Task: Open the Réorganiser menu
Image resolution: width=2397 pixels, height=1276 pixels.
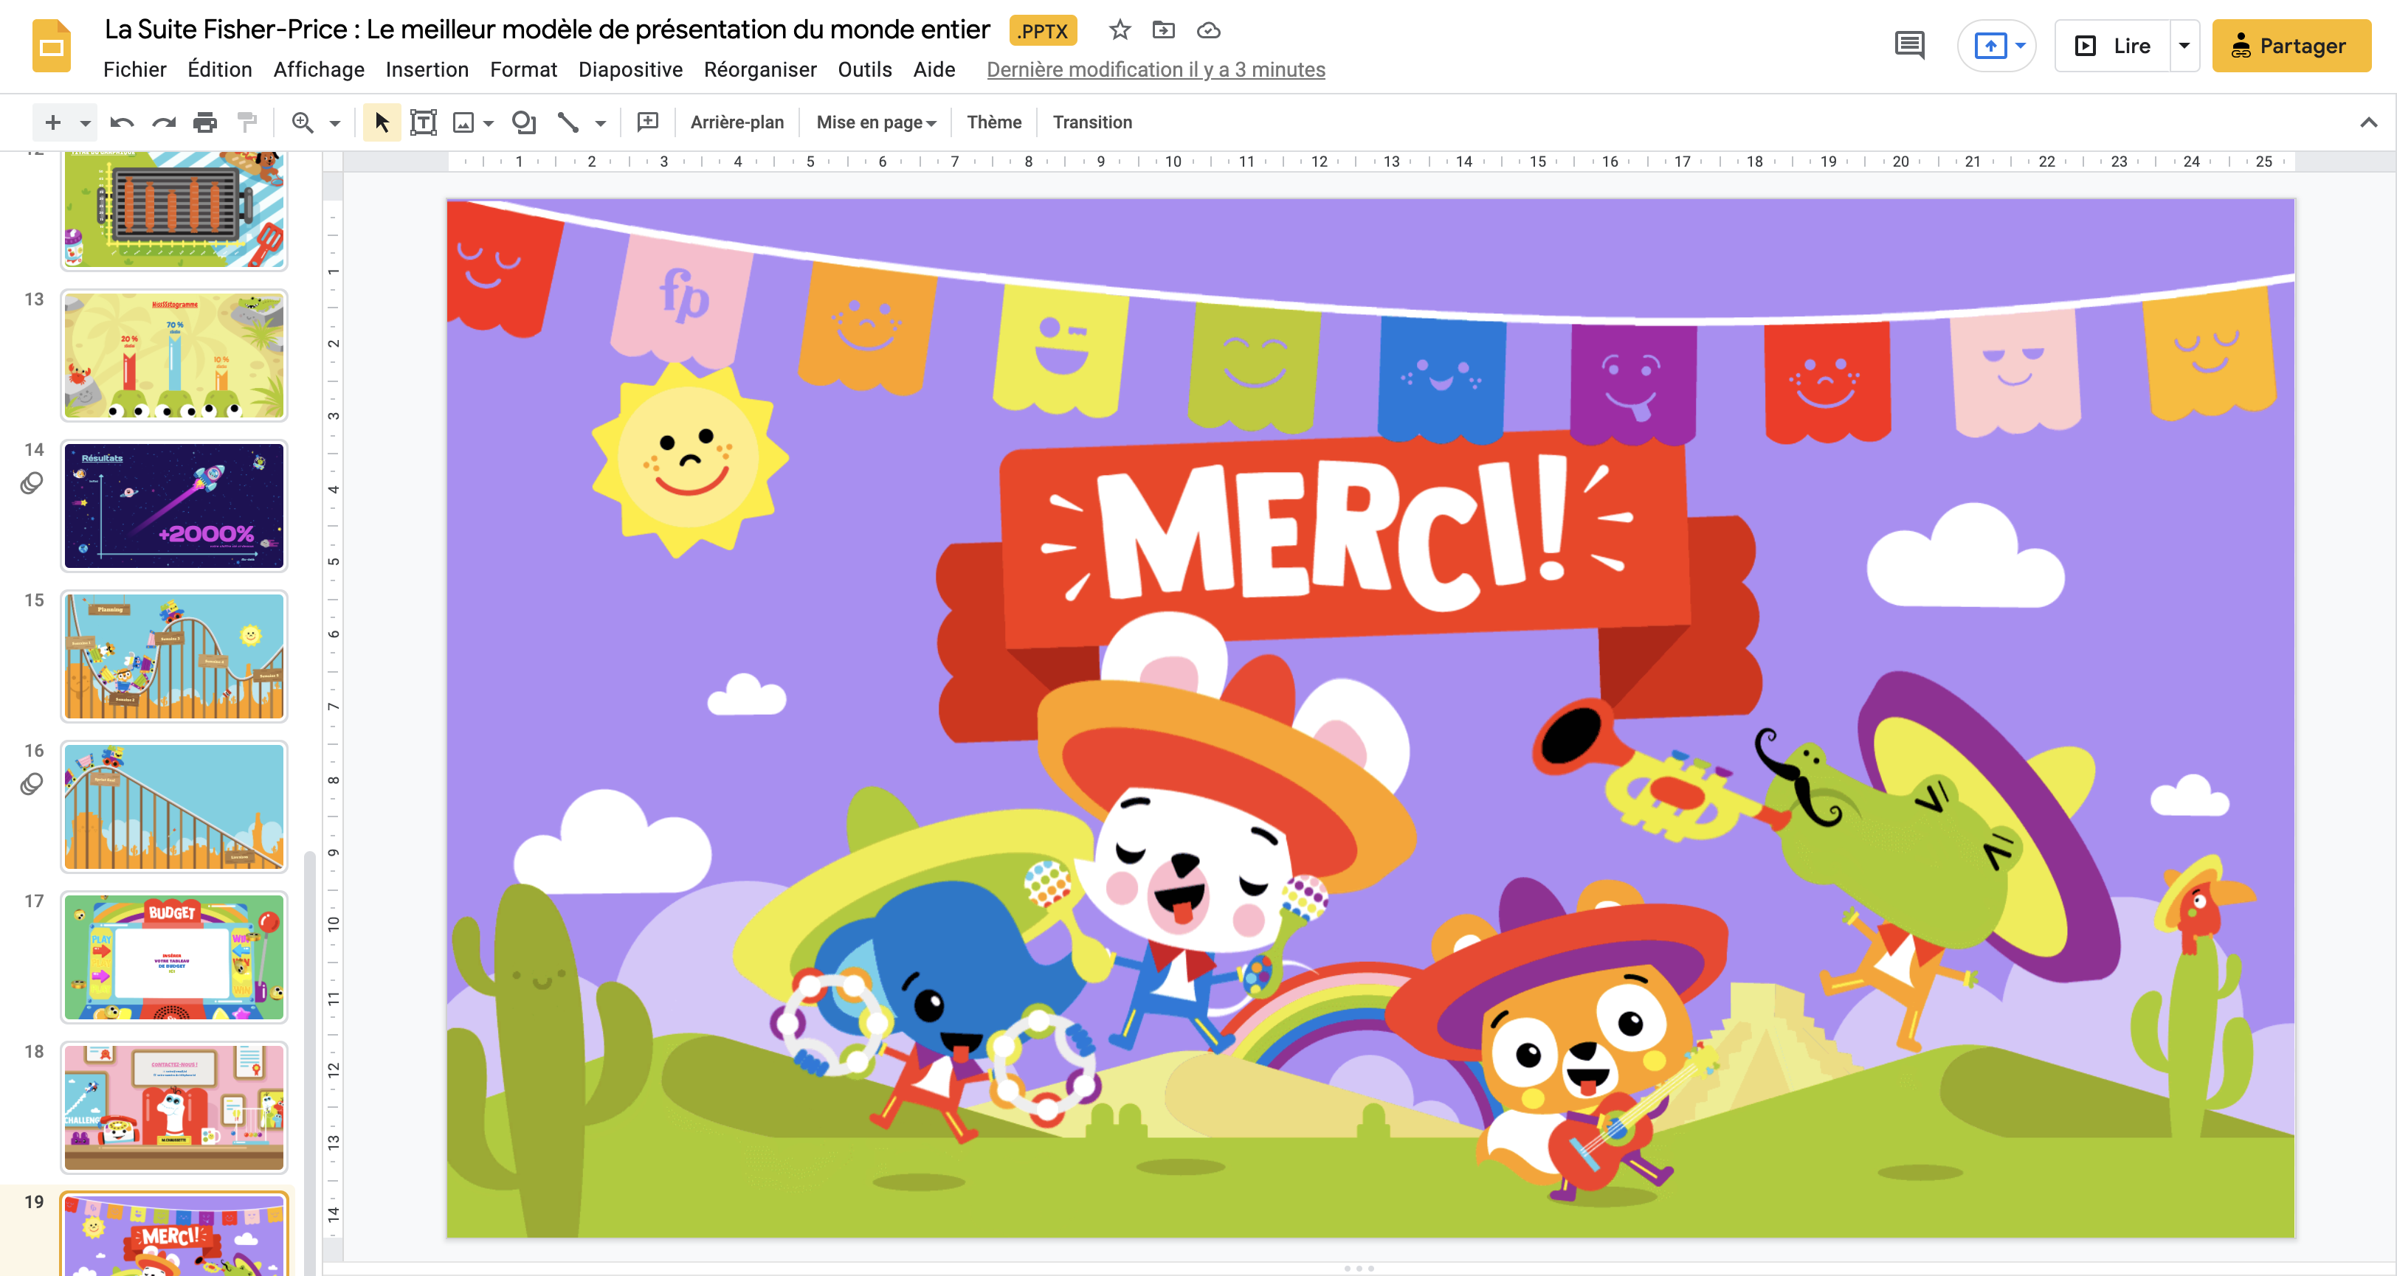Action: 760,70
